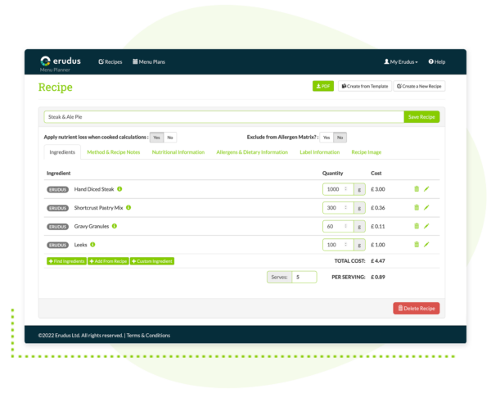
Task: Switch to the Nutritional Information tab
Action: point(178,152)
